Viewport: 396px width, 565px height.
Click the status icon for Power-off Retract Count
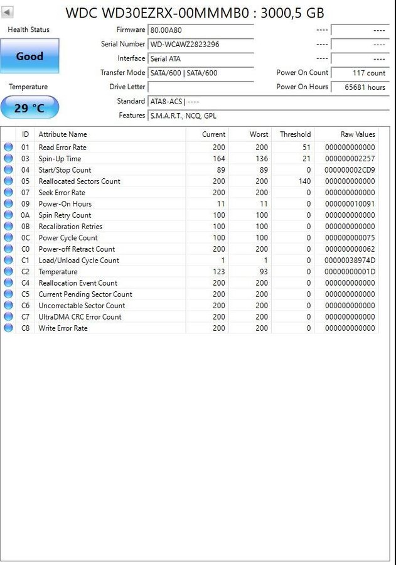point(8,249)
